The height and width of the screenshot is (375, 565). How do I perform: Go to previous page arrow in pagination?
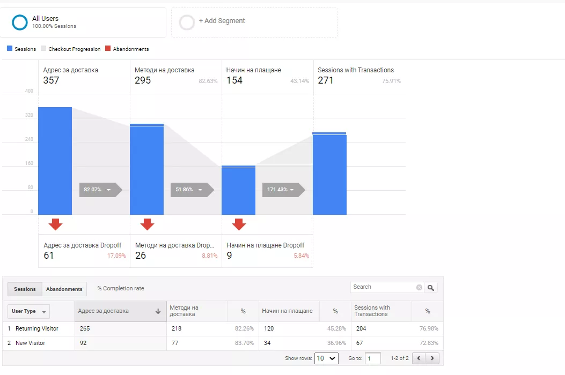pyautogui.click(x=419, y=358)
